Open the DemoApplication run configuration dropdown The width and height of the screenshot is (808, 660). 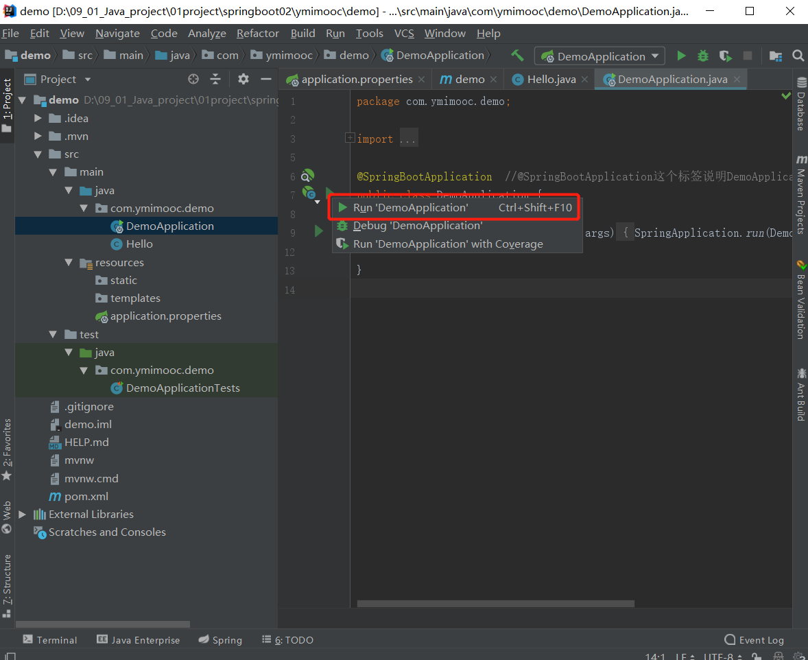pos(599,56)
